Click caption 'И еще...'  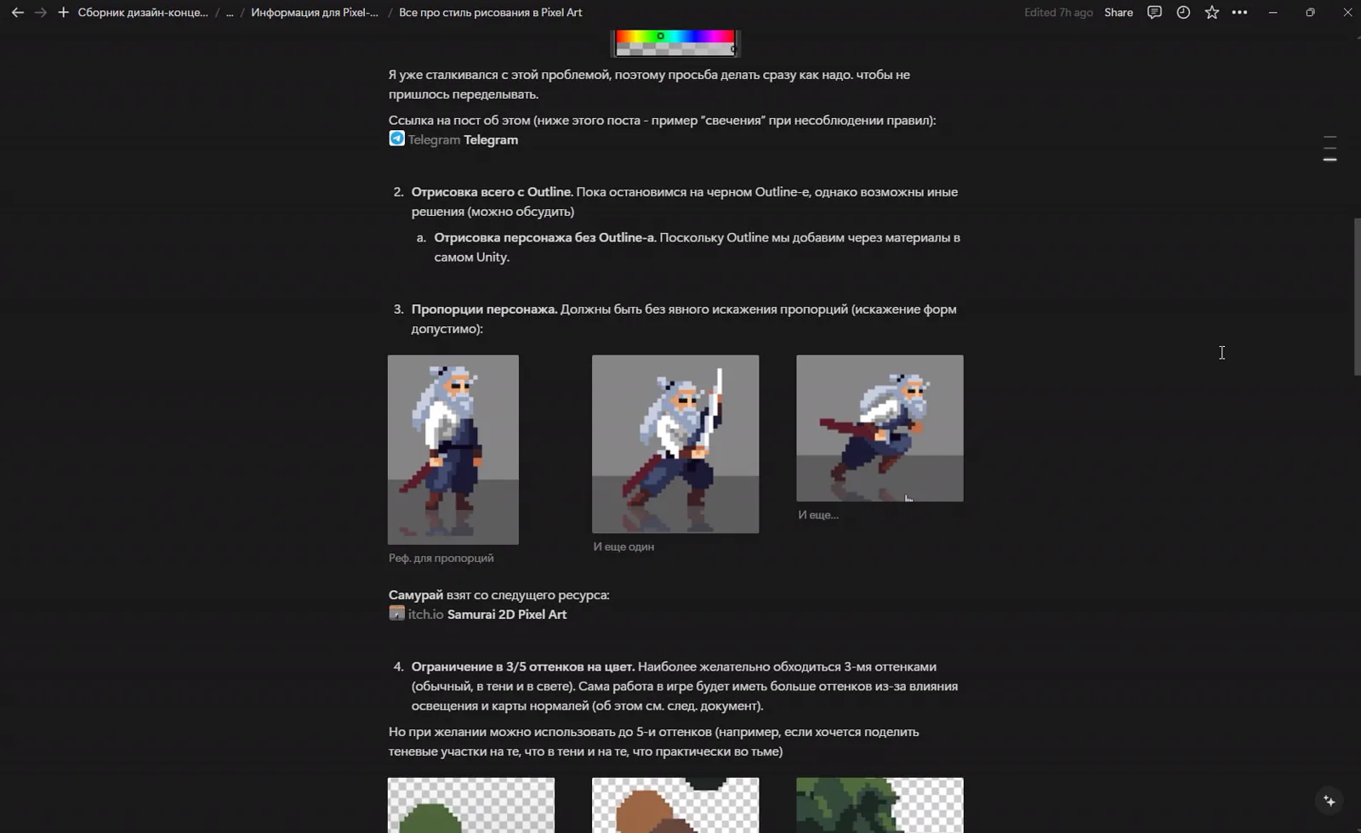coord(818,514)
